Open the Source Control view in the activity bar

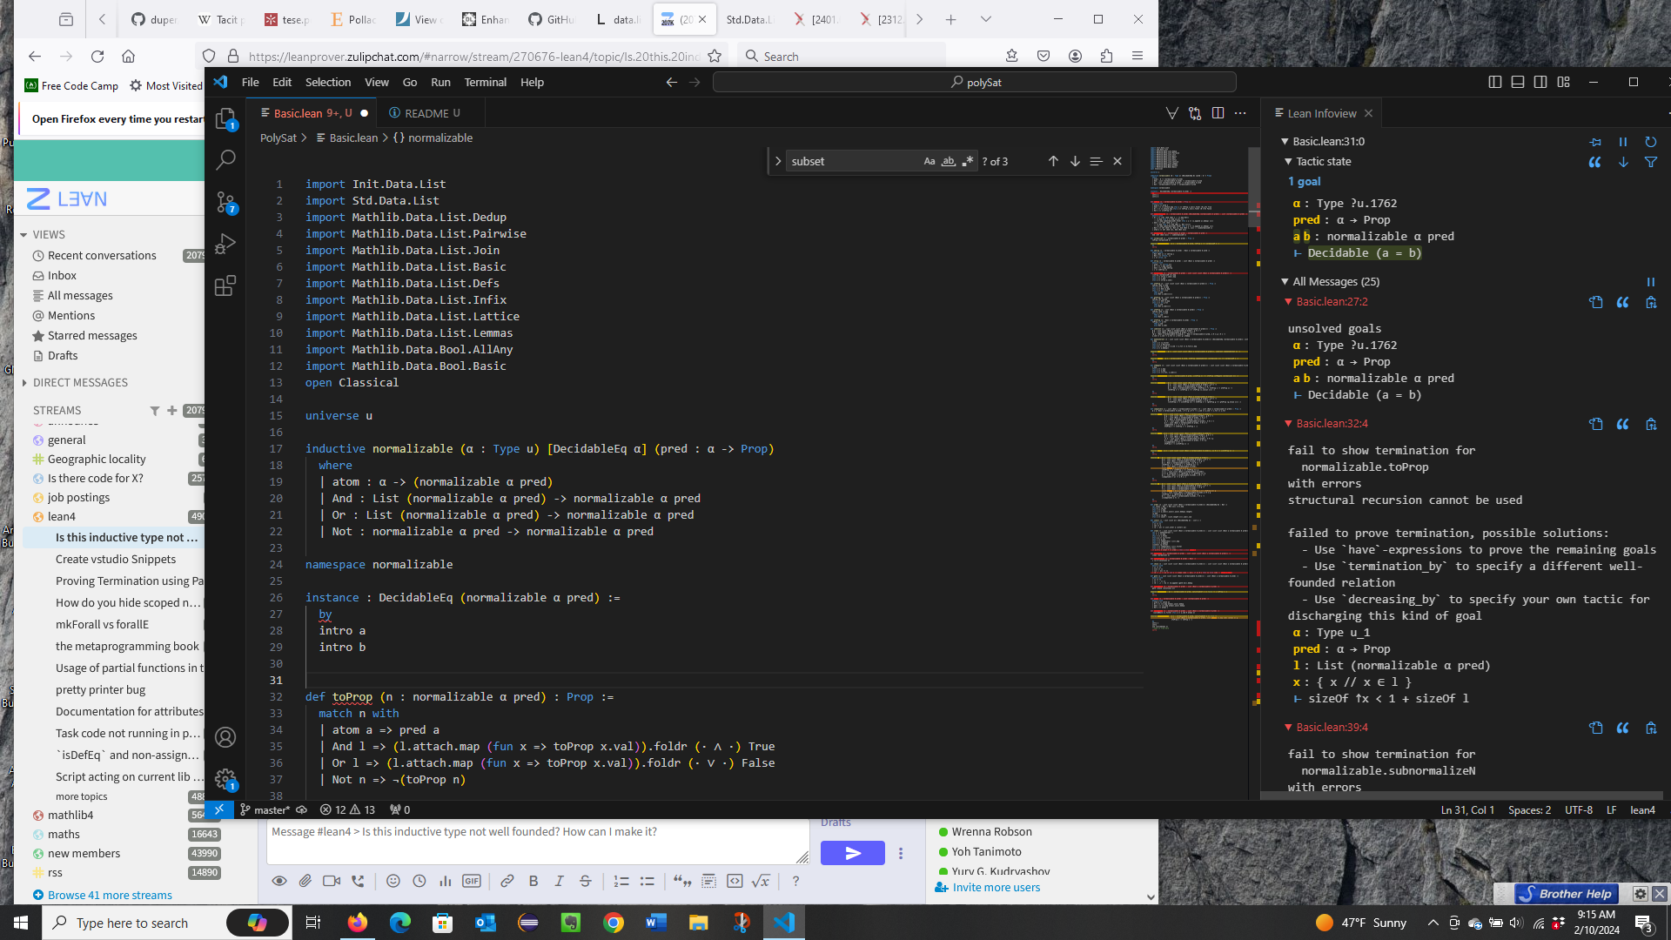tap(225, 202)
